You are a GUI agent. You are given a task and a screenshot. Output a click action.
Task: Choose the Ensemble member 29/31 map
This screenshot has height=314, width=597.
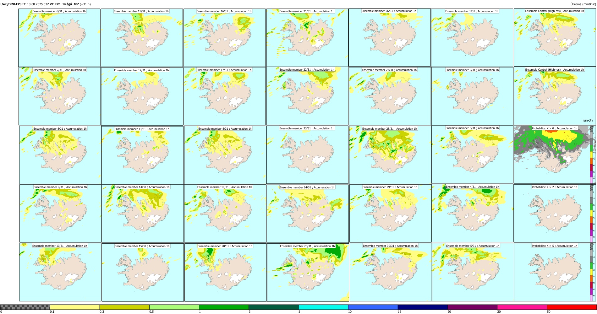point(390,214)
